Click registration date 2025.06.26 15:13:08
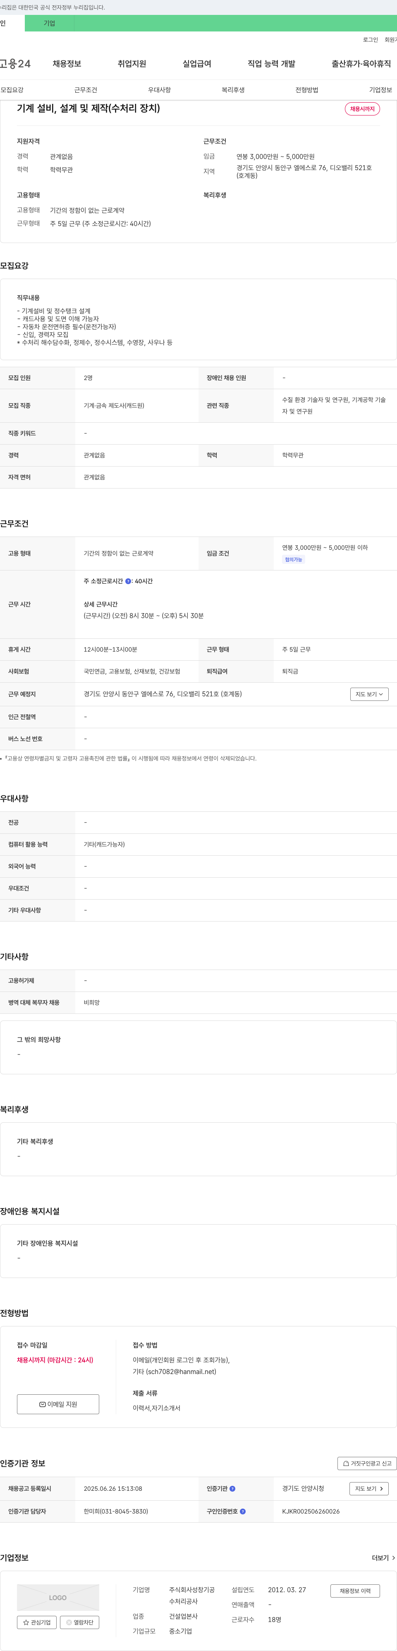 [x=113, y=1488]
